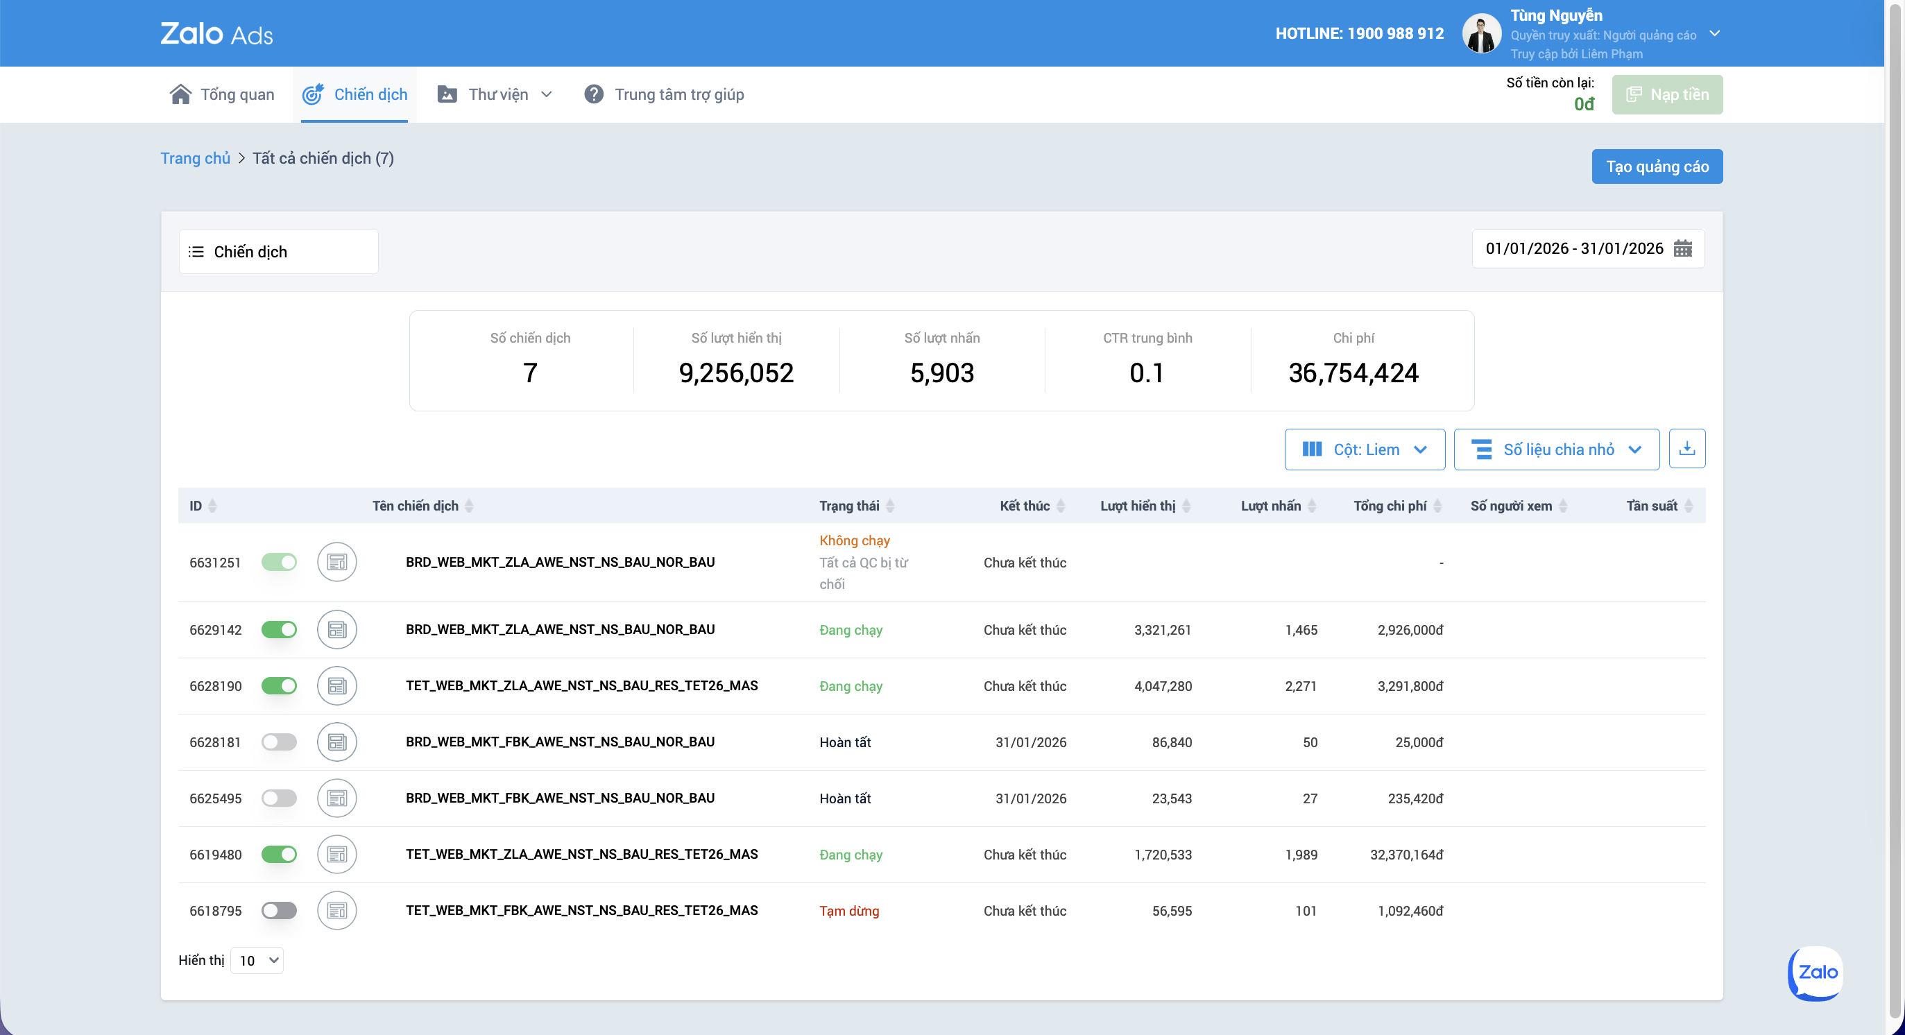Go to the Tổng quan tab
1905x1035 pixels.
pos(222,94)
